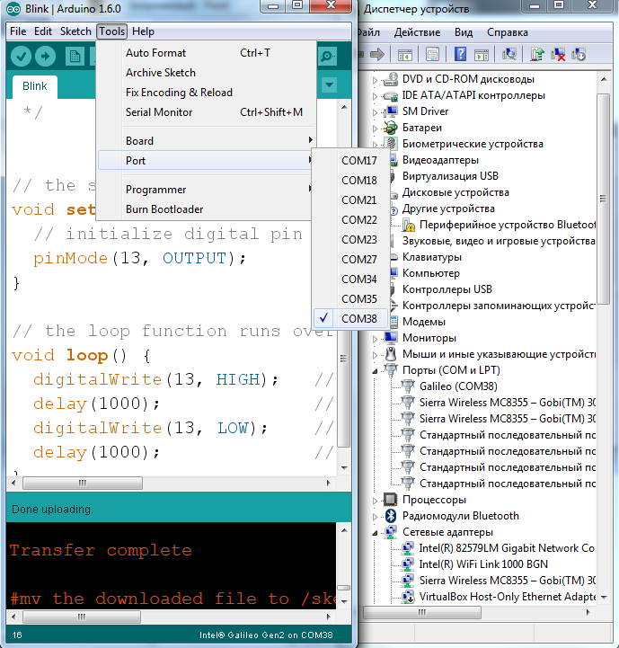Viewport: 619px width, 648px height.
Task: Select Intel(R) WiFi Link 1000 BGN adapter
Action: [483, 564]
